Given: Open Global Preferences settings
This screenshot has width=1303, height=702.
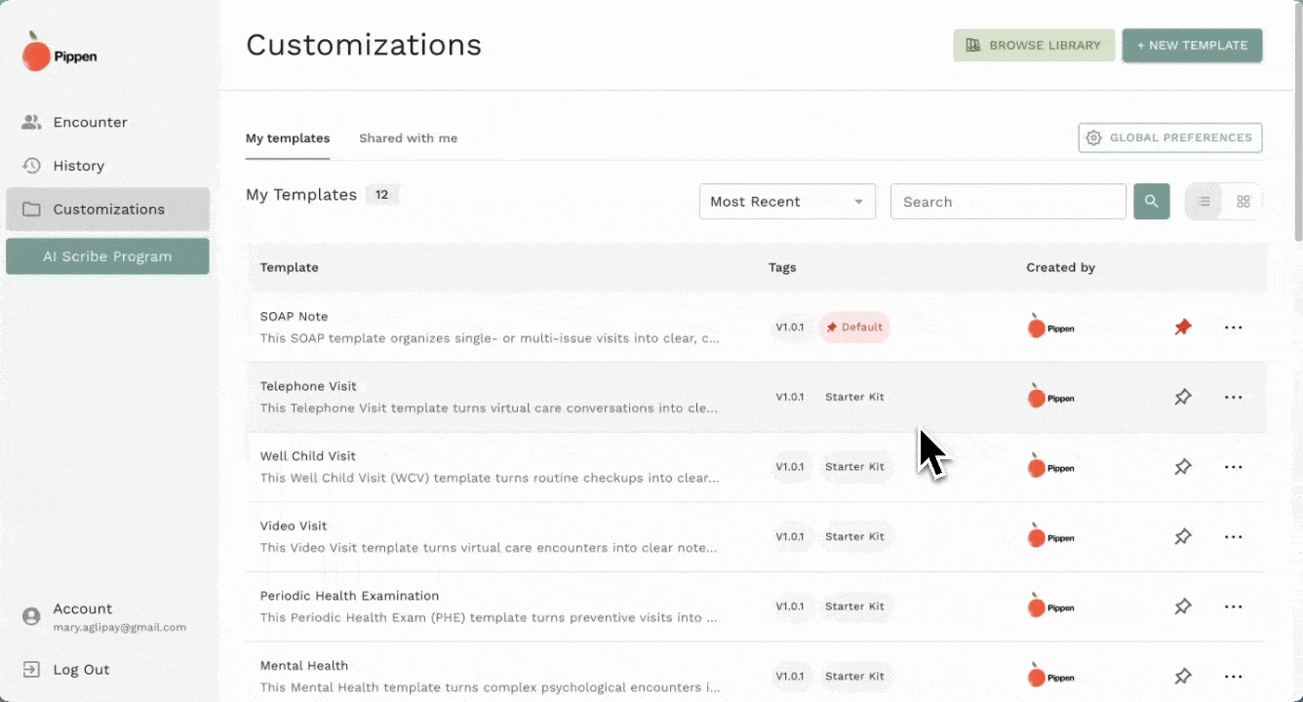Looking at the screenshot, I should coord(1169,138).
